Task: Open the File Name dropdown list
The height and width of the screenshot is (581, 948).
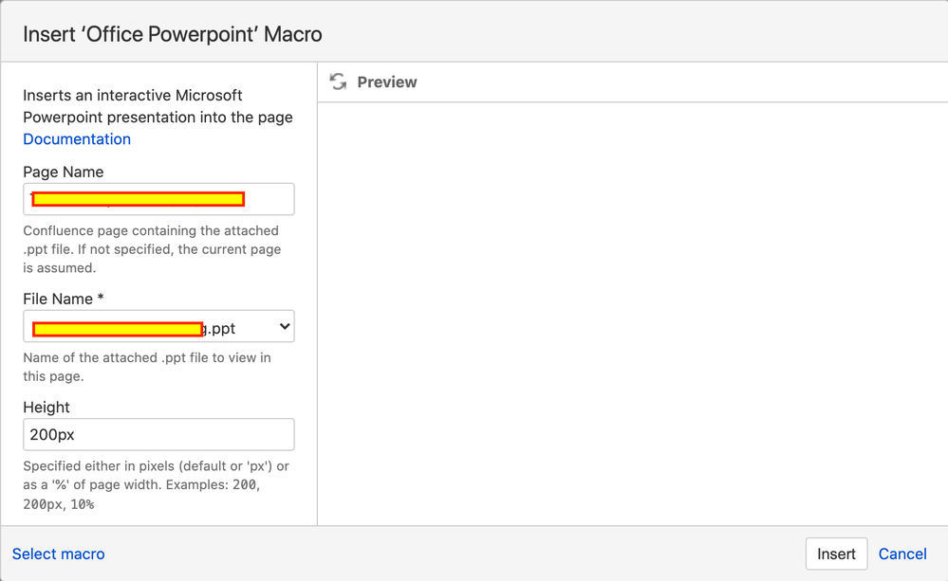Action: pos(158,326)
